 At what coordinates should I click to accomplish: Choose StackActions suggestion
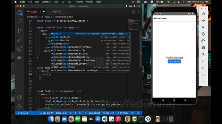tap(91, 37)
